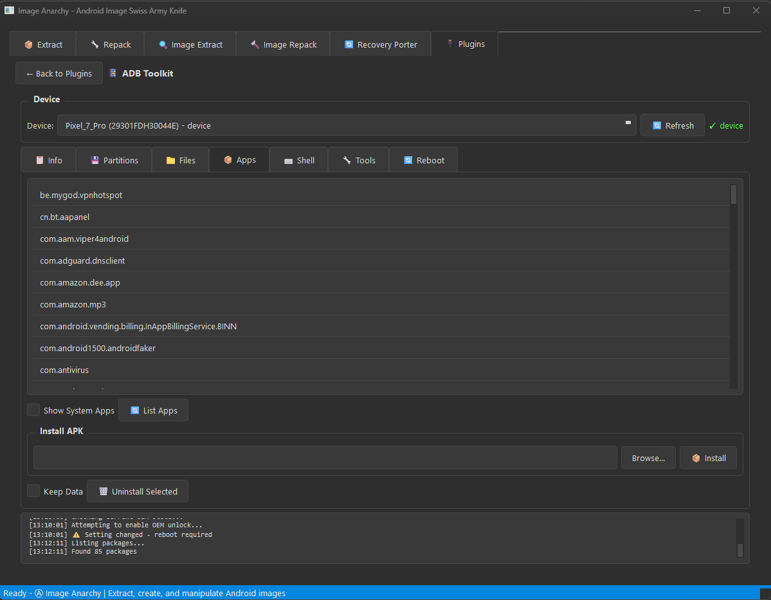771x600 pixels.
Task: Click the Image Extract magnifier icon
Action: click(x=163, y=44)
